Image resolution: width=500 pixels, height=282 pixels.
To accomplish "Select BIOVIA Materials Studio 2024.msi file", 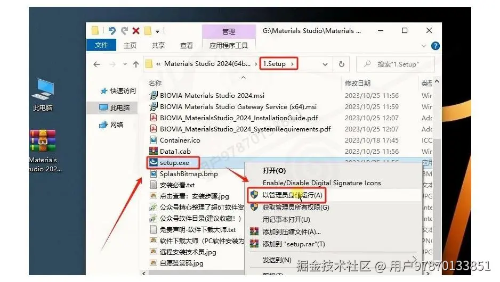I will [207, 95].
